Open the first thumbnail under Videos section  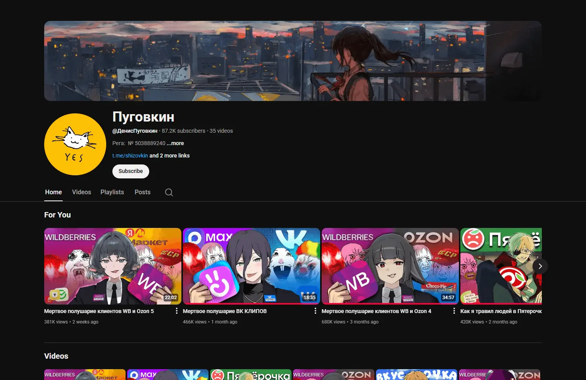coord(84,375)
